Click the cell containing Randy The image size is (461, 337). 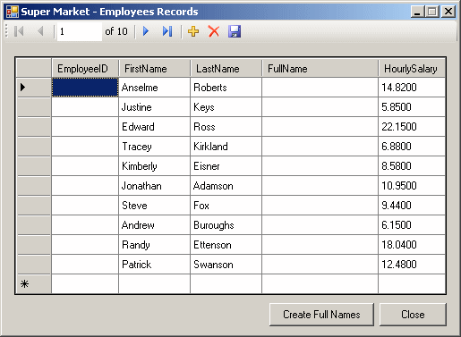coord(155,245)
